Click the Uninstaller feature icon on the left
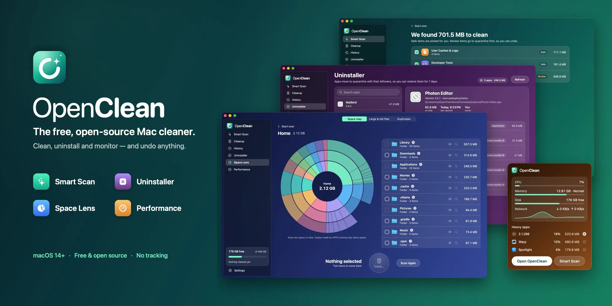This screenshot has height=306, width=612. point(123,182)
